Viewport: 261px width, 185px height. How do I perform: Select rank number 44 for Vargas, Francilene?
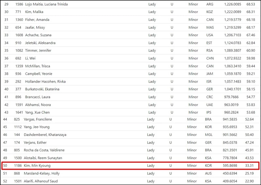point(5,119)
